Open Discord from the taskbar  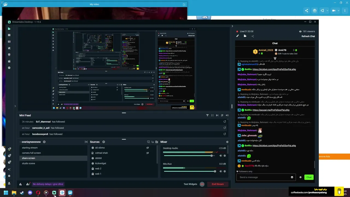tap(30, 193)
